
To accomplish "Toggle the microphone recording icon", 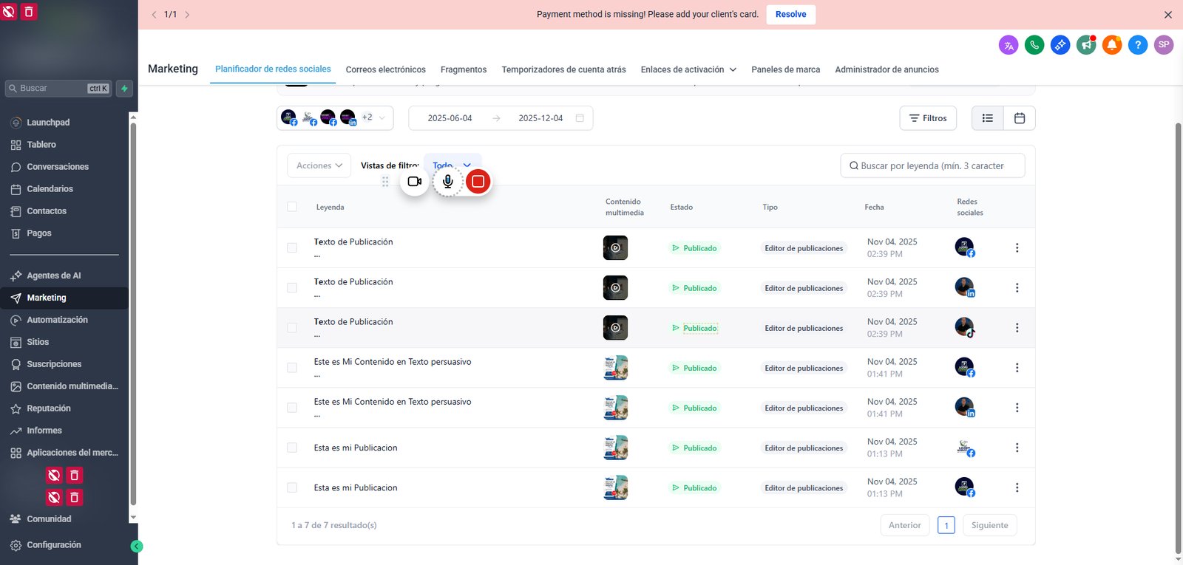I will click(447, 181).
